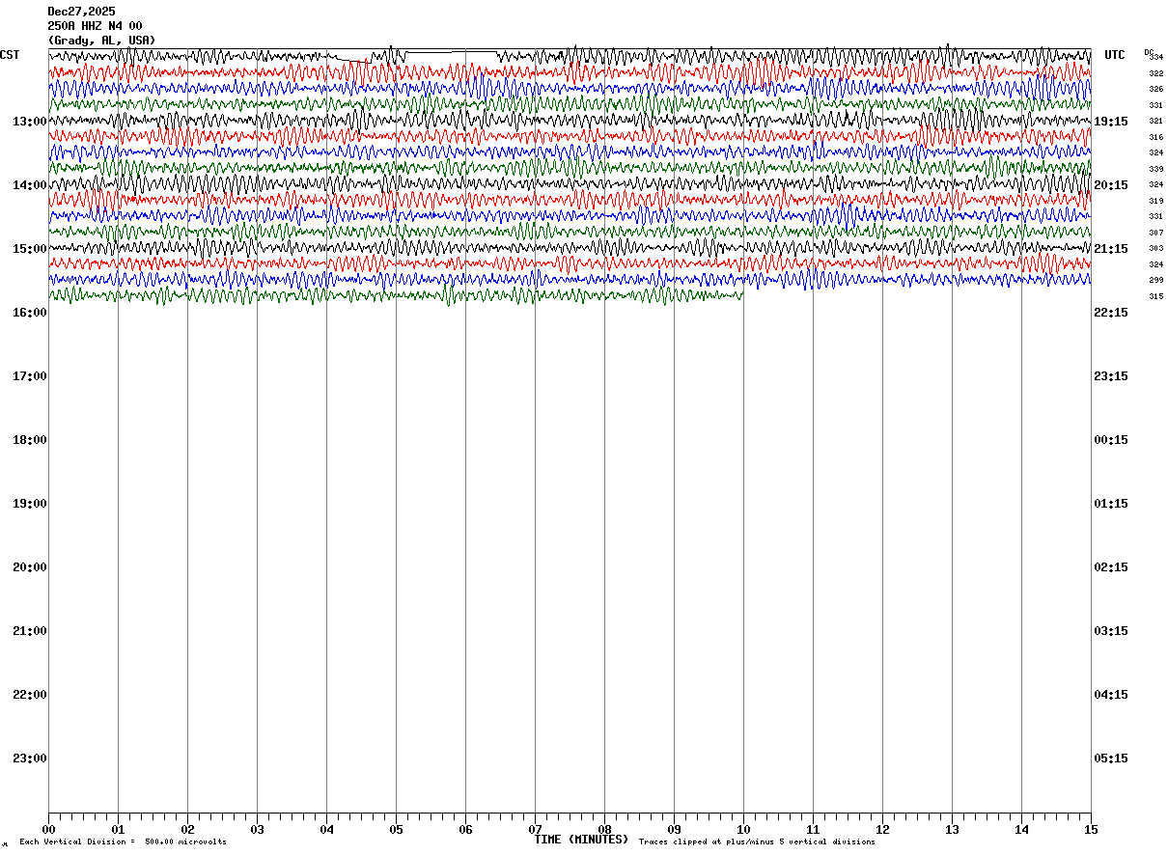1168x855 pixels.
Task: Click the DC offset value 322
Action: tap(1156, 73)
